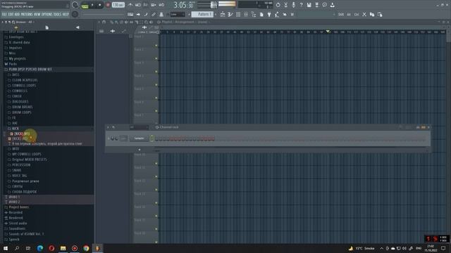Screen dimensions: 451x253
Task: Open the FILE menu
Action: click(4, 14)
